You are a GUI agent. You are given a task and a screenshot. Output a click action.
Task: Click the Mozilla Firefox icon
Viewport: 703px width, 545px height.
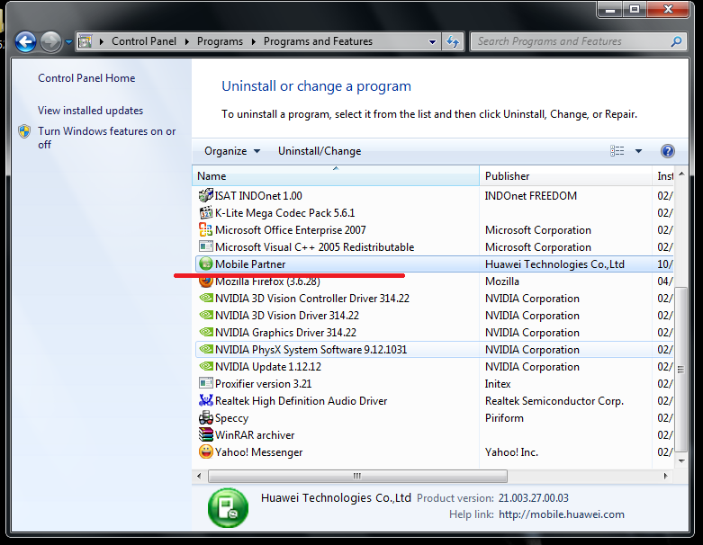(x=206, y=281)
